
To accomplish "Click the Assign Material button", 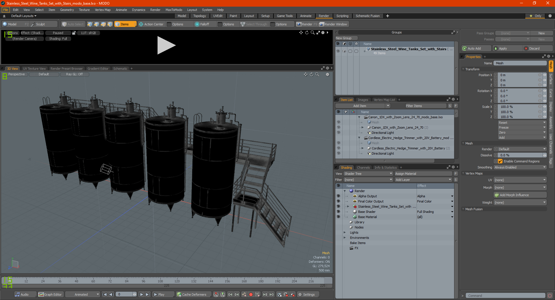I will click(423, 174).
